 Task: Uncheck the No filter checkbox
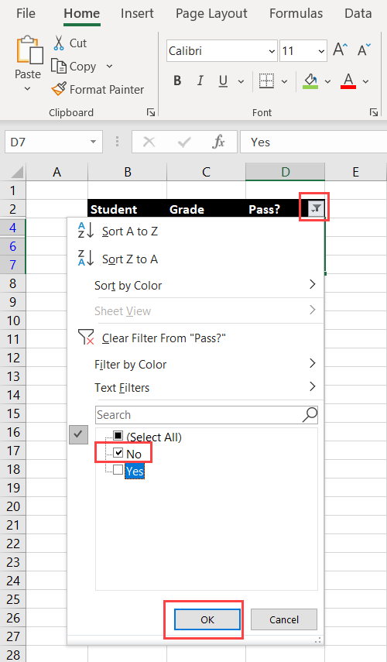(x=118, y=453)
